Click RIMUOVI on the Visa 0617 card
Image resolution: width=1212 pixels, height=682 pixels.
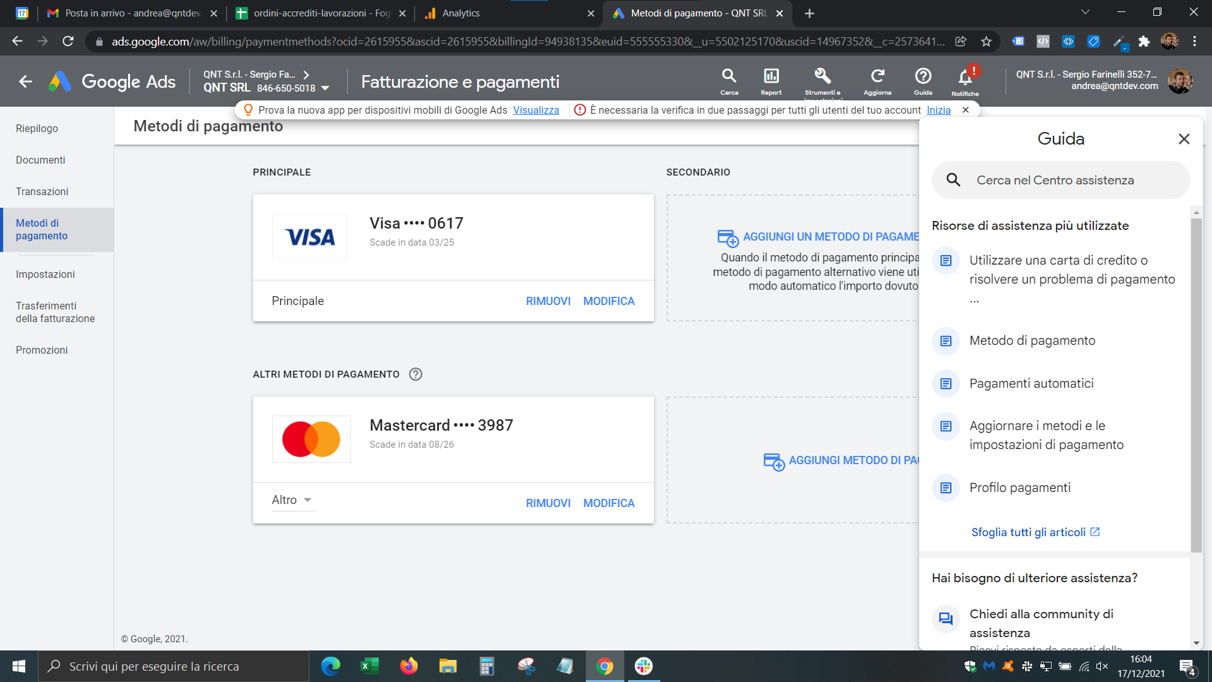(548, 301)
